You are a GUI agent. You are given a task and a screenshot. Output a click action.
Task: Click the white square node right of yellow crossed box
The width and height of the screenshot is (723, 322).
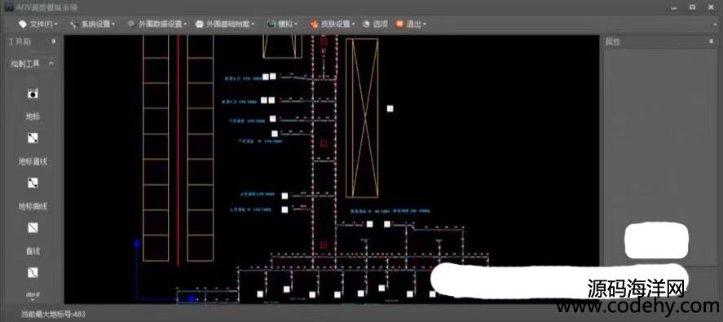[390, 108]
